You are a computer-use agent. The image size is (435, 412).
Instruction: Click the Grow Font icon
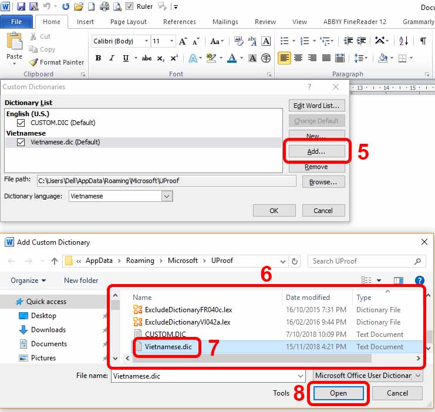pyautogui.click(x=183, y=41)
